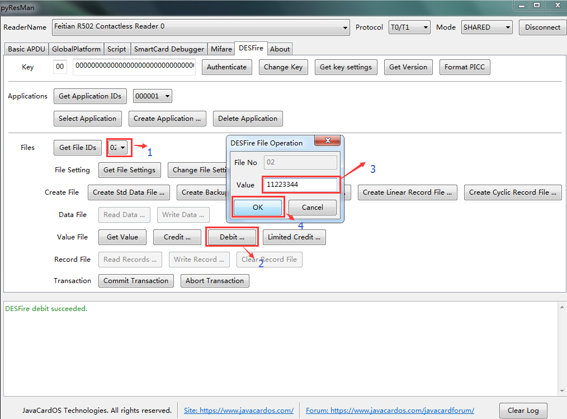
Task: Click the Change File Settings button
Action: [x=197, y=170]
